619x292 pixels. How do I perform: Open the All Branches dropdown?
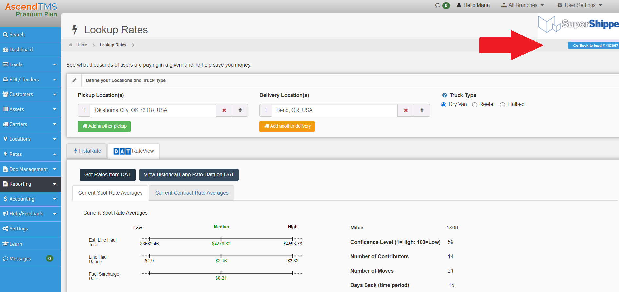coord(522,5)
